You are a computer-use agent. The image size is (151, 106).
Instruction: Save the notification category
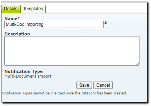pos(84,85)
